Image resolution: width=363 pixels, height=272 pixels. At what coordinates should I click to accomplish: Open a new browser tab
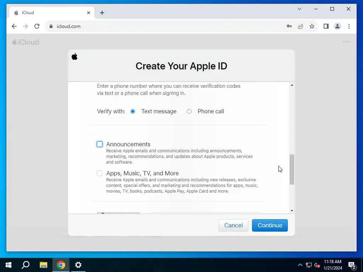pyautogui.click(x=102, y=13)
